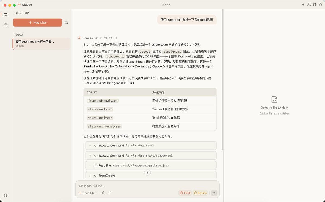The height and width of the screenshot is (202, 325).
Task: Click the .cc-ui inline code text
Action: [145, 51]
